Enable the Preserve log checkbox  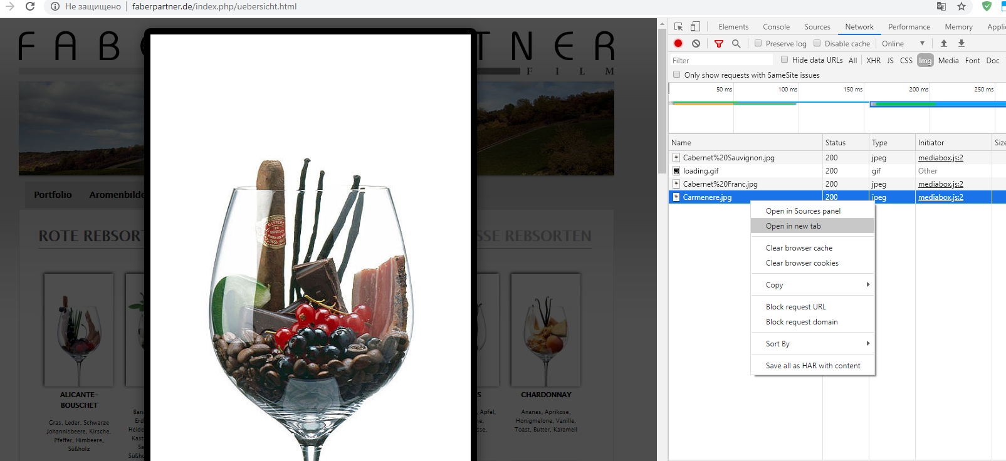pos(758,43)
